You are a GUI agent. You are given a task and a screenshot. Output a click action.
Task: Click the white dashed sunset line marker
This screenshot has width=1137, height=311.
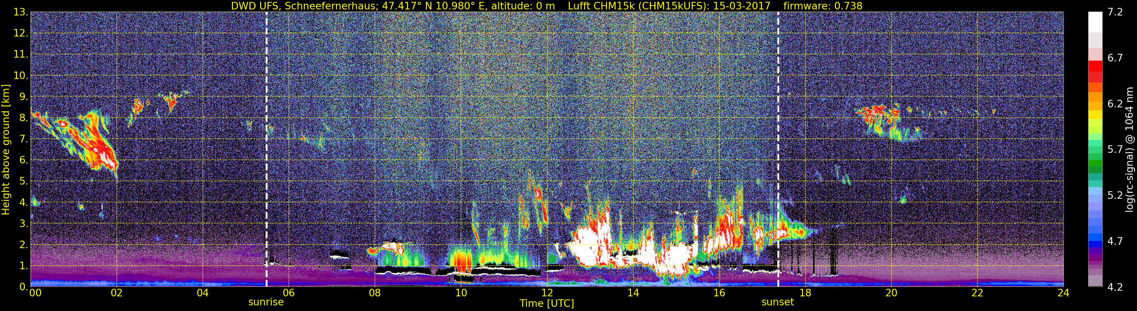coord(778,149)
